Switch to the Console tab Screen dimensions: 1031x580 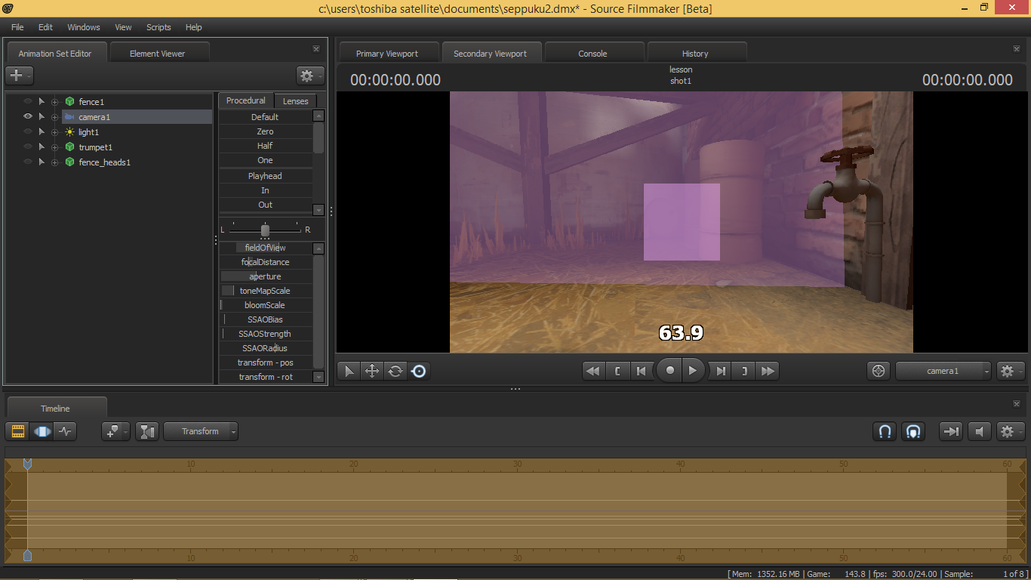point(592,54)
